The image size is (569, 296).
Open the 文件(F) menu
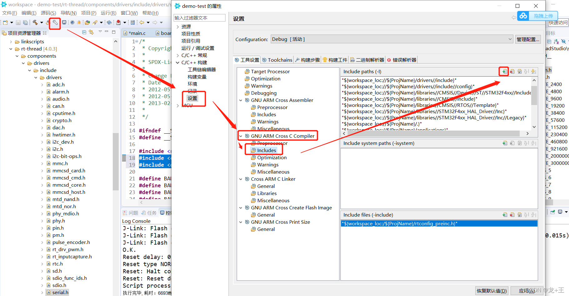click(x=10, y=13)
